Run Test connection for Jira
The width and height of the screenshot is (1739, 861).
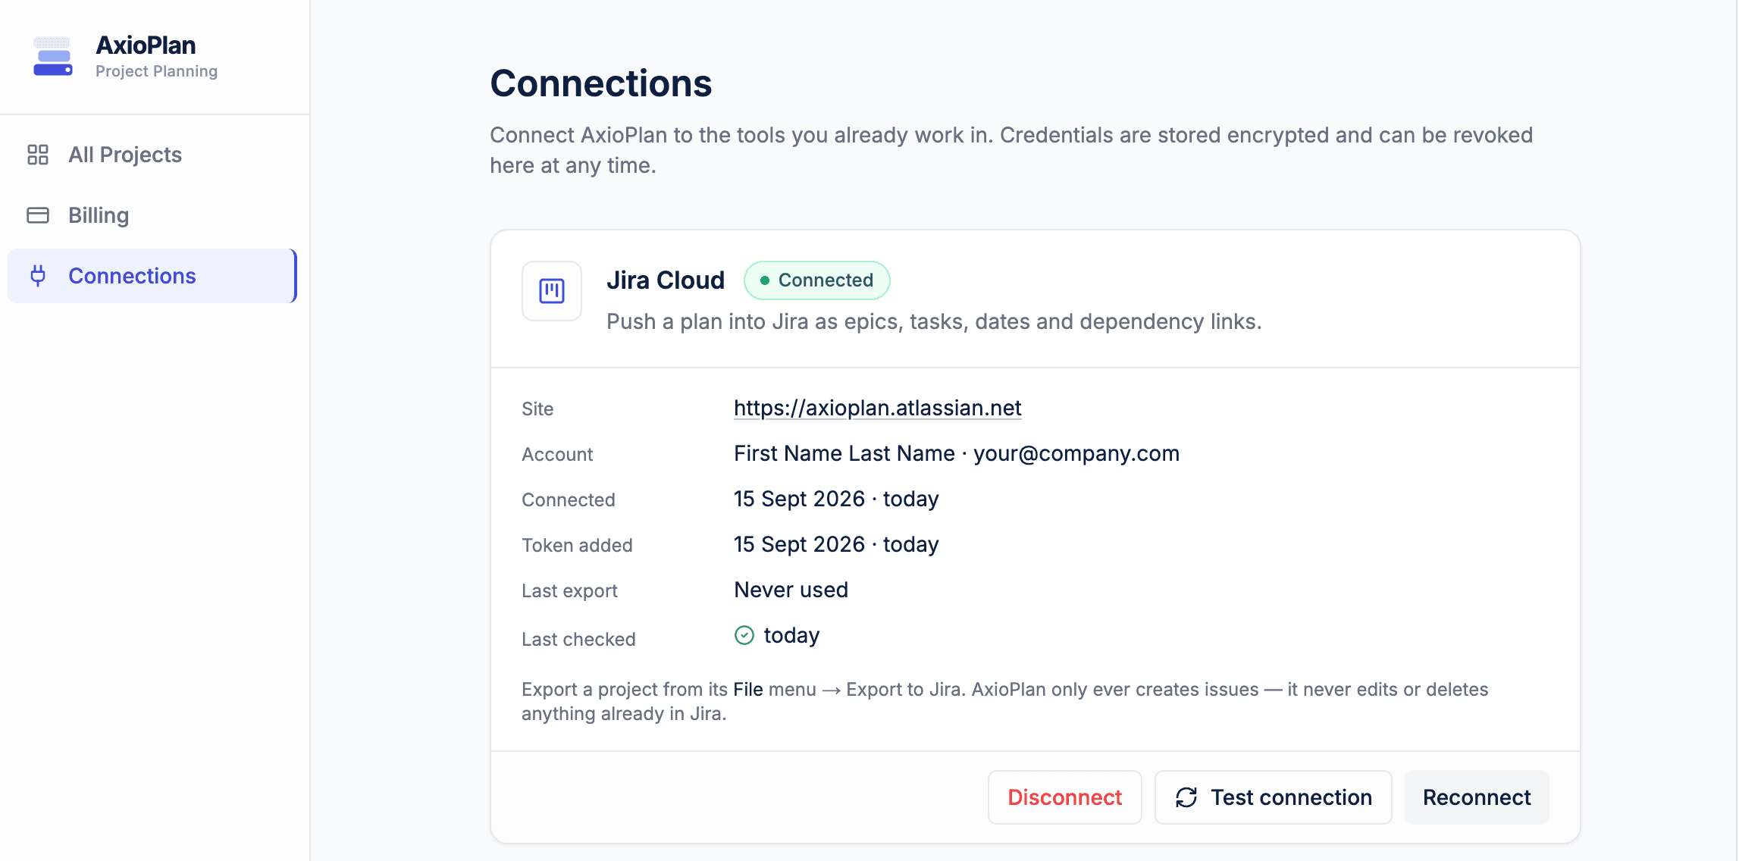1273,797
